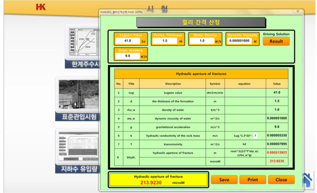Click the 'dynamic viscosity of water' cell
The height and width of the screenshot is (193, 317).
pyautogui.click(x=173, y=119)
